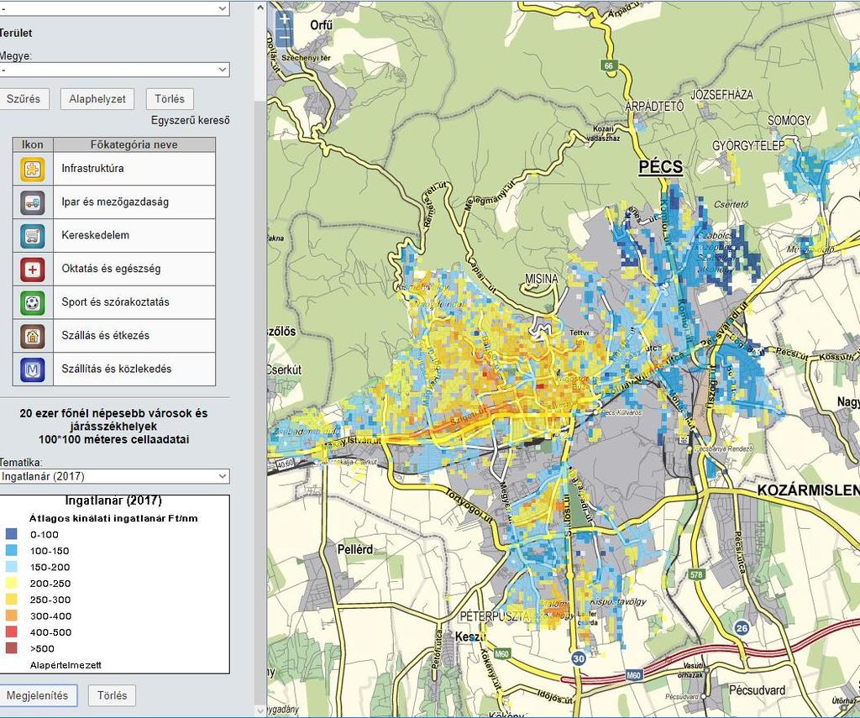Click the >500 dark red legend swatch

coord(11,648)
